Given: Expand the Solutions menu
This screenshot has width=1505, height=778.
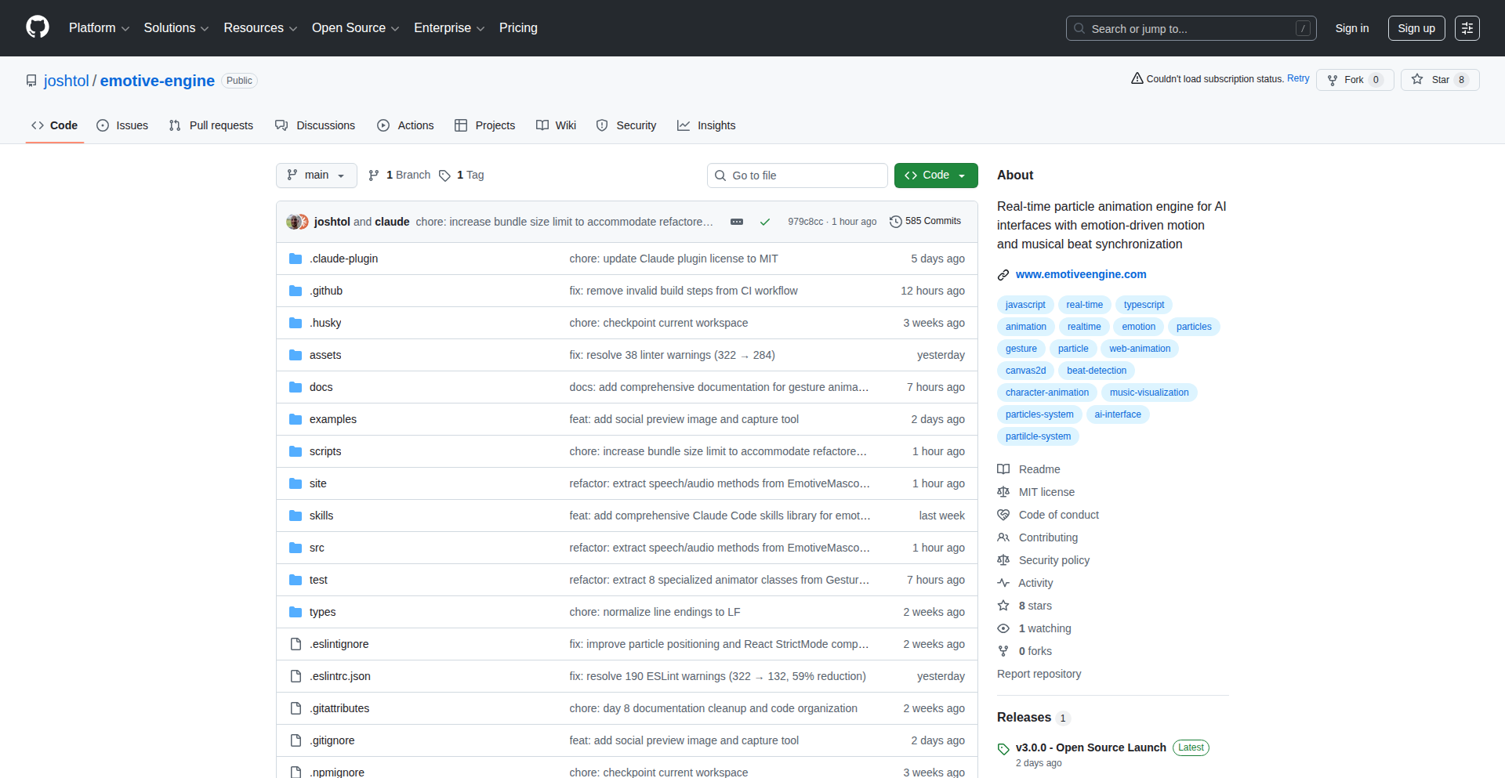Looking at the screenshot, I should pos(176,28).
